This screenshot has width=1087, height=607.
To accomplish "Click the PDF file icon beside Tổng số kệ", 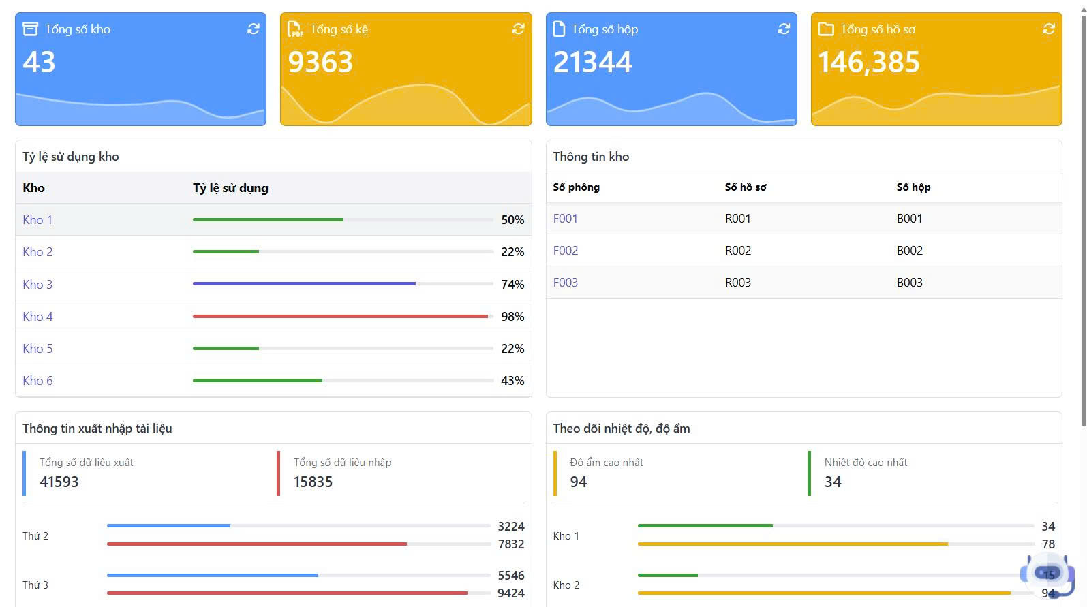I will [295, 29].
